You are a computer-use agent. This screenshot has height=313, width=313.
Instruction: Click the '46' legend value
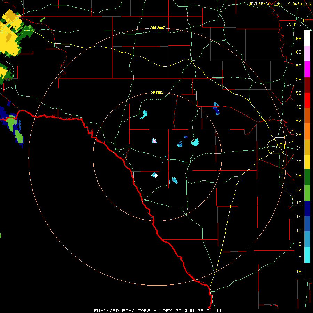[299, 107]
